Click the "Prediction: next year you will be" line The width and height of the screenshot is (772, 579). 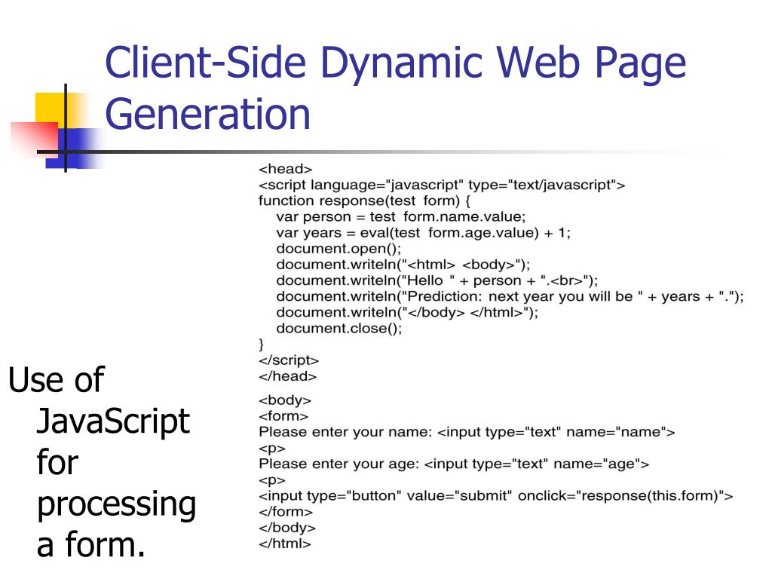click(510, 296)
